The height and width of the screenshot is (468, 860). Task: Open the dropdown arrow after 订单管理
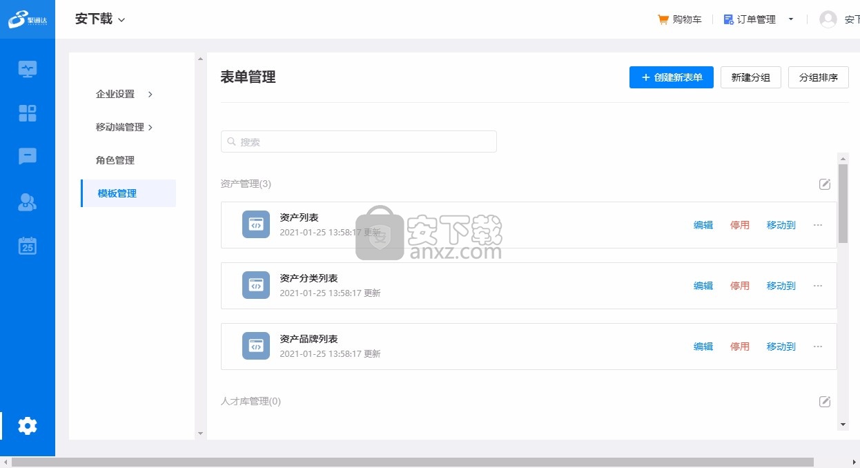pos(791,19)
